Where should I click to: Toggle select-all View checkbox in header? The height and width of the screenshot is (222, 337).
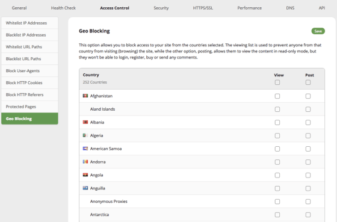click(x=277, y=82)
